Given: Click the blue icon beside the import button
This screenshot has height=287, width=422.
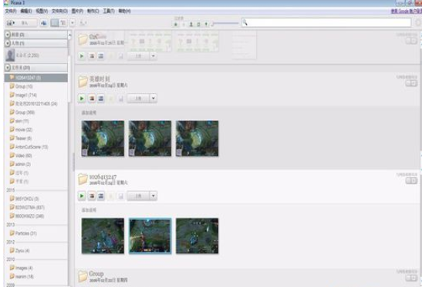Looking at the screenshot, I should pos(44,23).
